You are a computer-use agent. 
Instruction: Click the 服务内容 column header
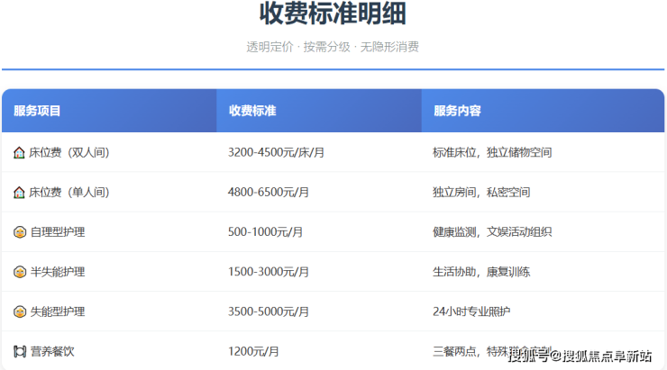click(x=457, y=111)
